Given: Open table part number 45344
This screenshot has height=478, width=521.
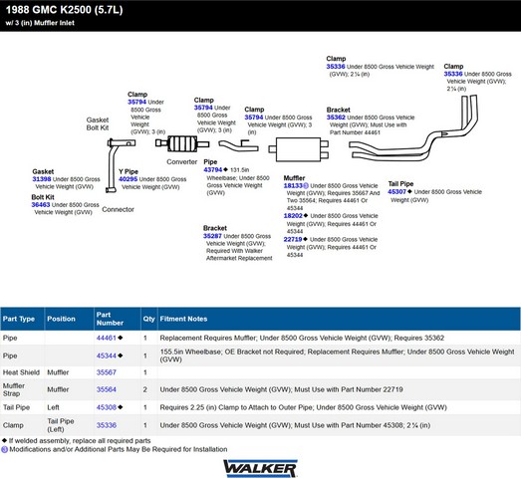Looking at the screenshot, I should [106, 356].
